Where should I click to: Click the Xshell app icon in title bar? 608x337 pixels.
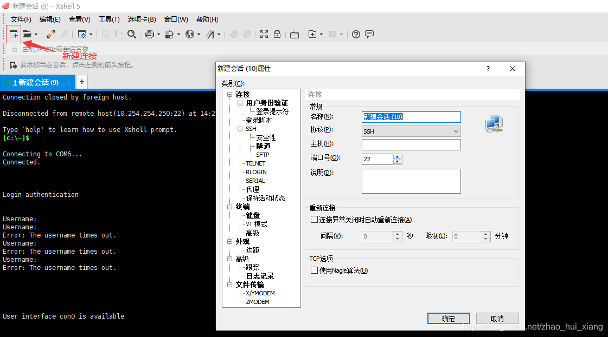coord(5,6)
